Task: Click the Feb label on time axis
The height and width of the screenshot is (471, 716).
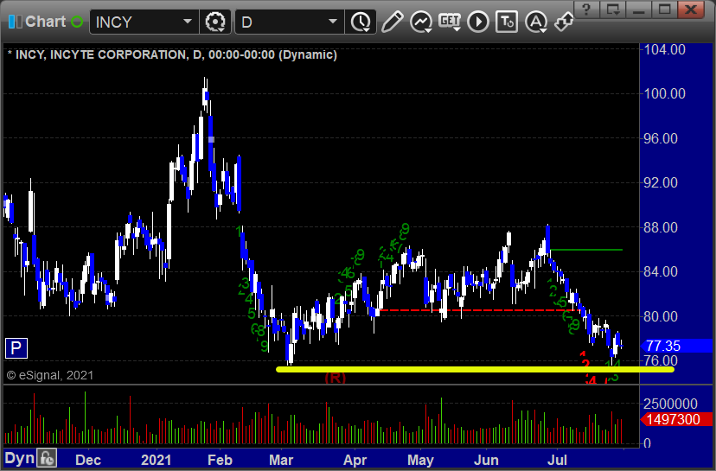Action: click(x=221, y=460)
